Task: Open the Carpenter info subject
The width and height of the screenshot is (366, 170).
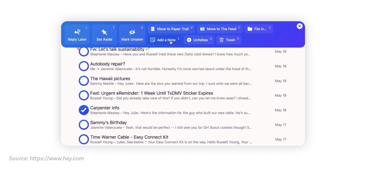Action: [105, 108]
